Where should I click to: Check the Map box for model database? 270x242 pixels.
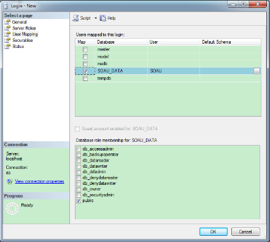[x=85, y=57]
